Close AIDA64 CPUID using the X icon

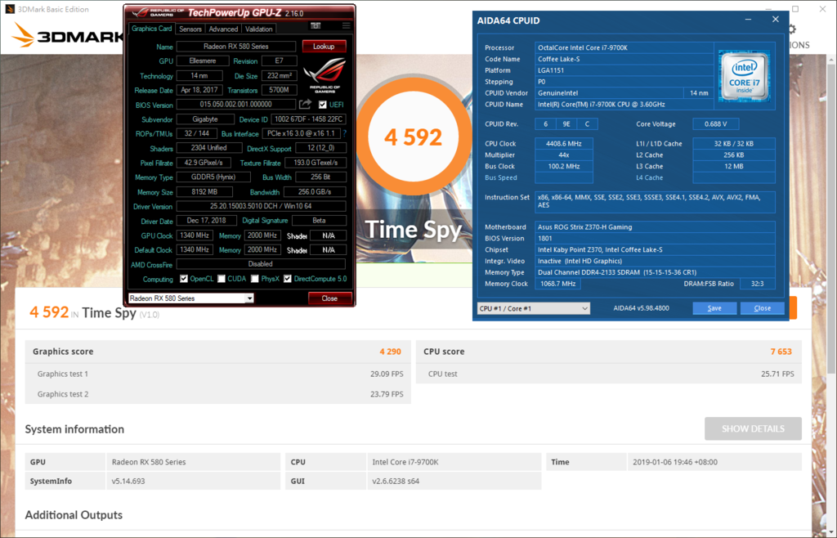click(776, 20)
